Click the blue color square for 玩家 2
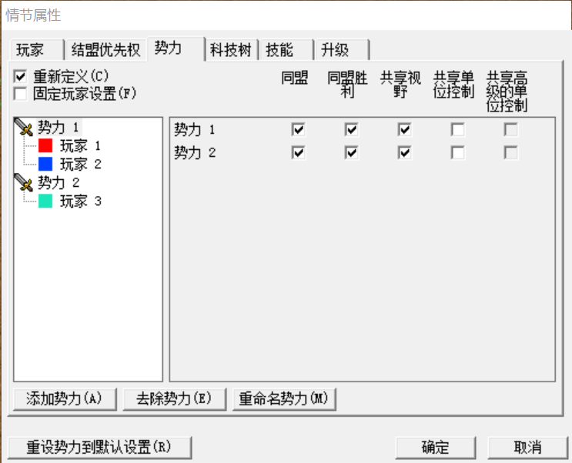The height and width of the screenshot is (463, 572). pos(45,164)
